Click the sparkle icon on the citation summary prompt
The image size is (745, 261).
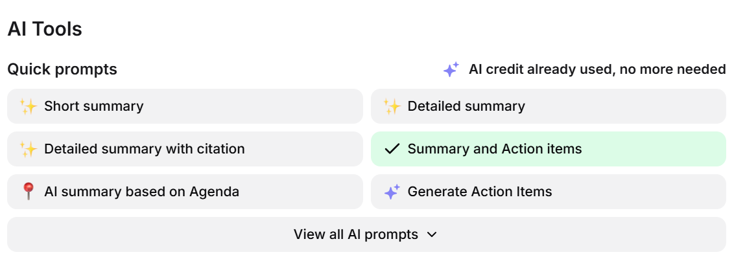[x=28, y=149]
